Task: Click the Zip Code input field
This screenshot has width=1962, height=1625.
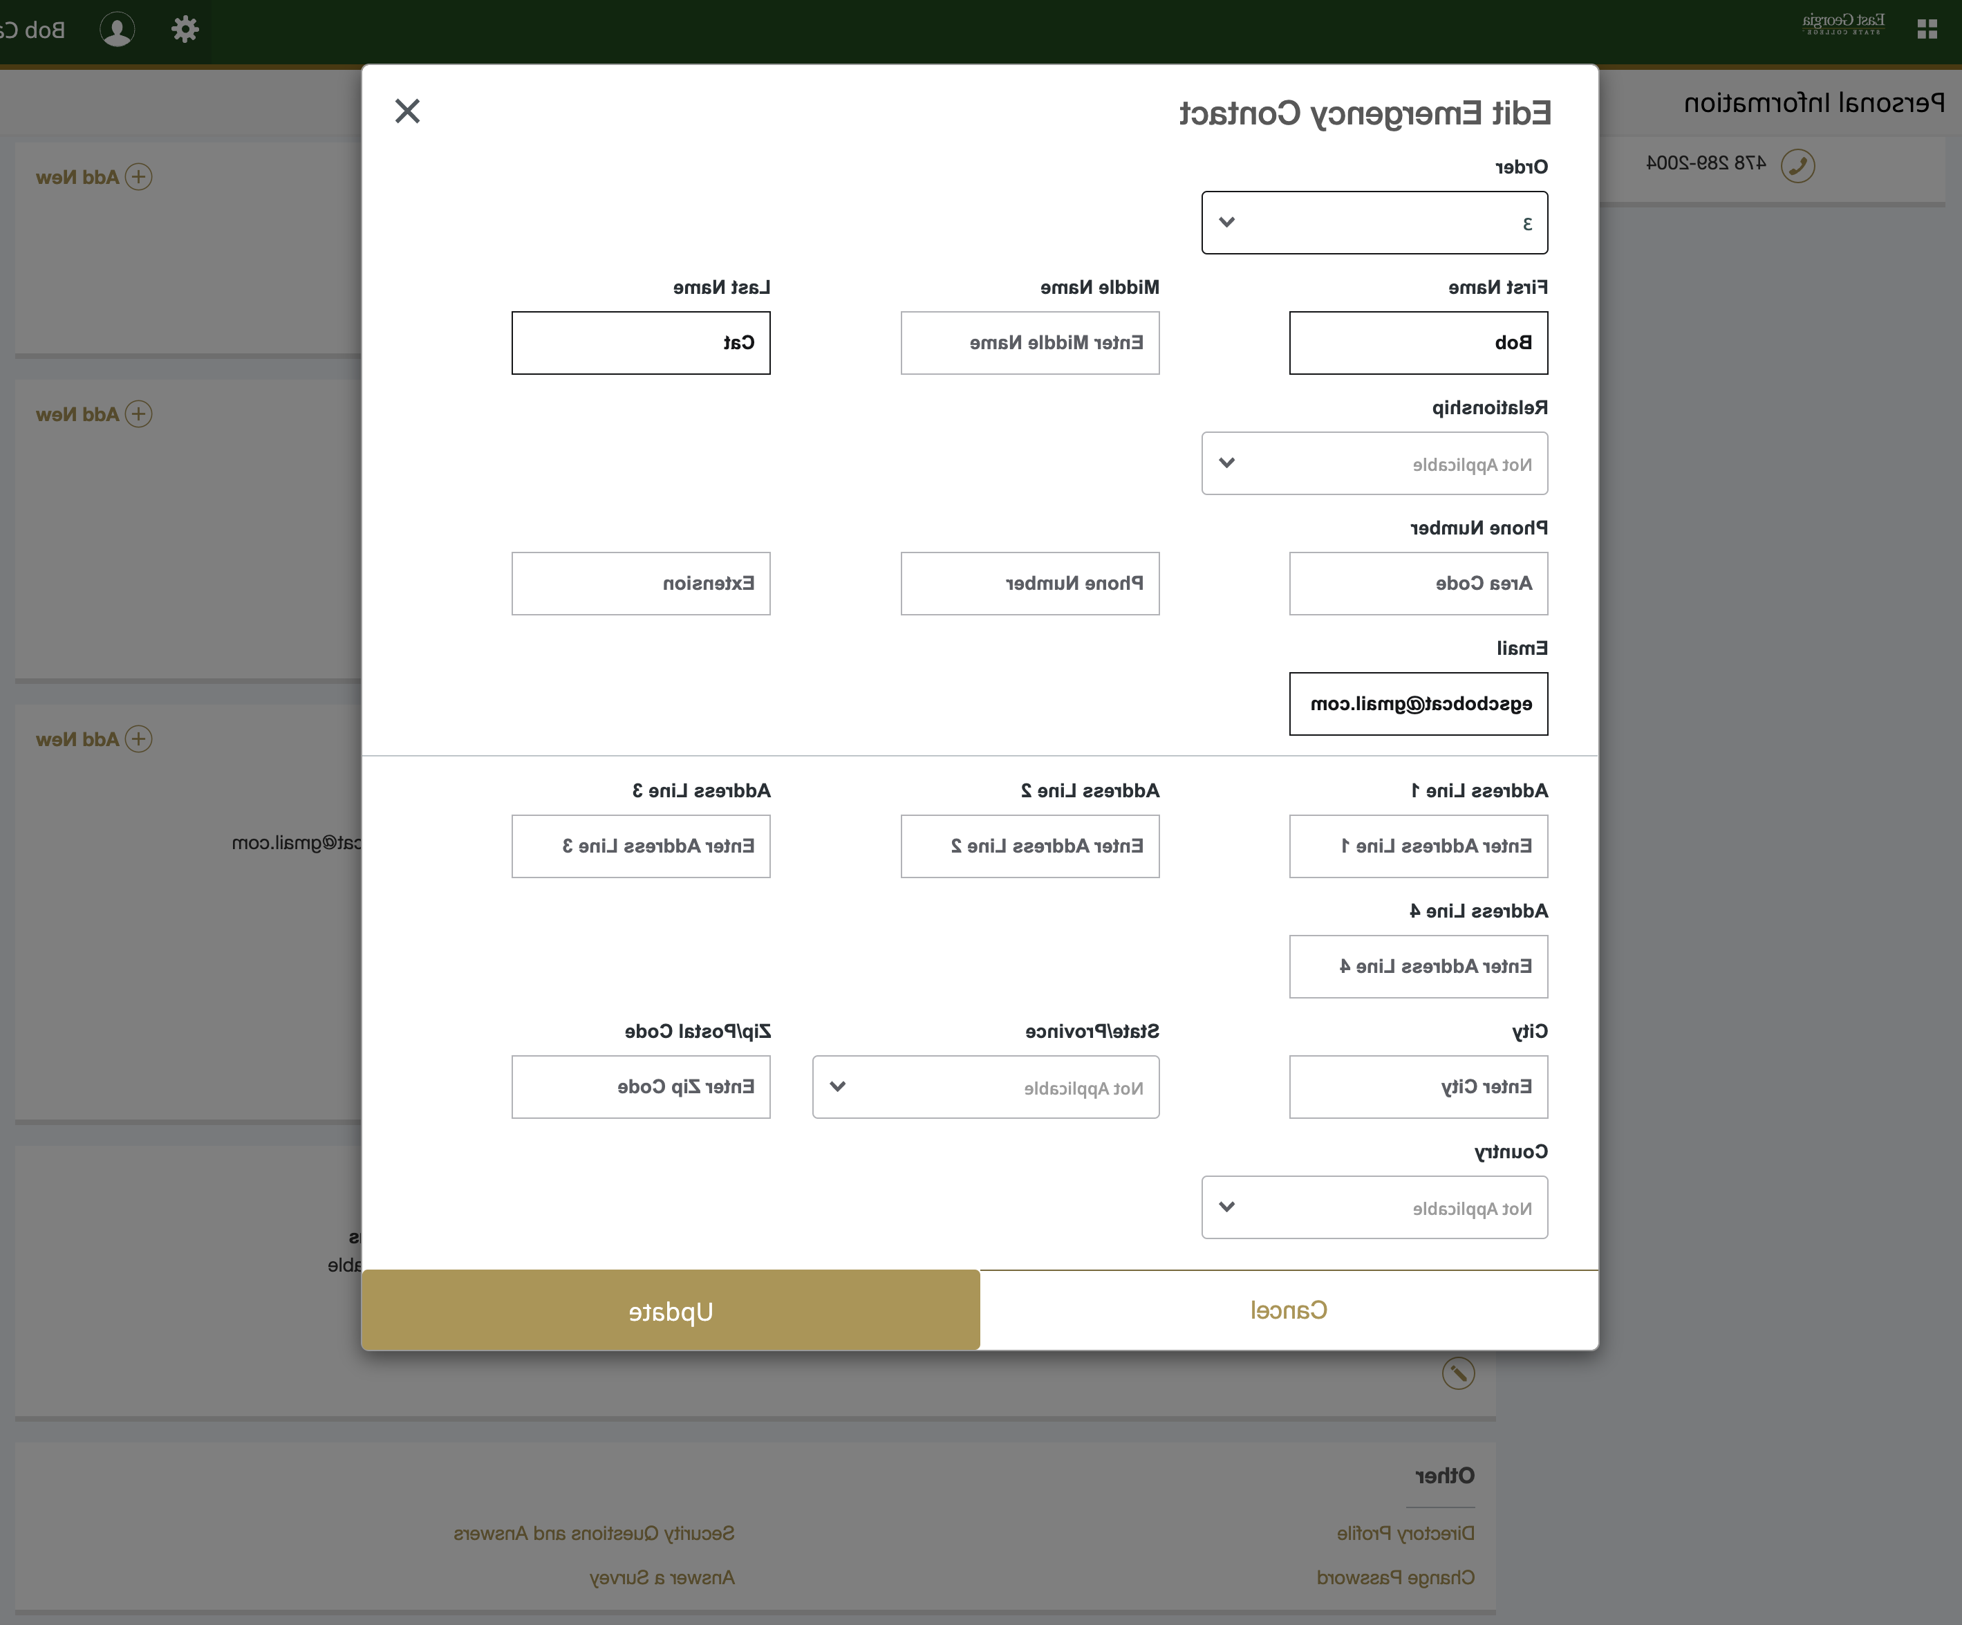Action: pos(641,1087)
